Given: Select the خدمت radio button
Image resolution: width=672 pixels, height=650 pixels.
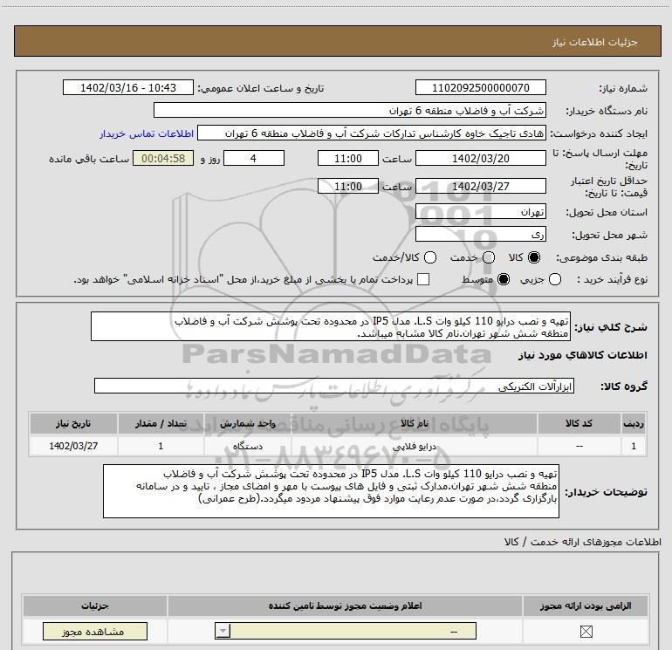Looking at the screenshot, I should [x=489, y=257].
